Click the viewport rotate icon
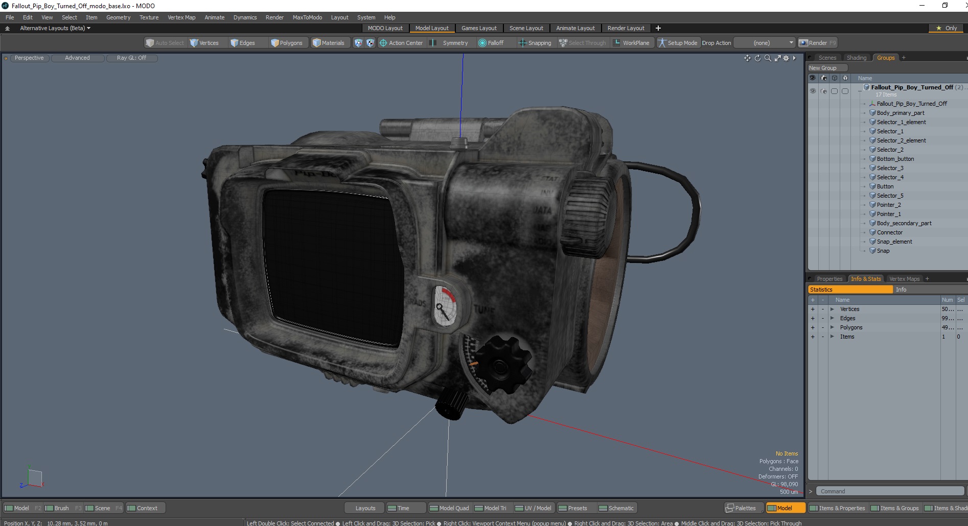This screenshot has height=526, width=968. tap(757, 58)
